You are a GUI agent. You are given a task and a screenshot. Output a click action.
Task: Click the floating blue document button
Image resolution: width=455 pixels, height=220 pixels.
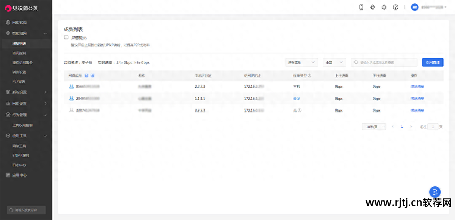[x=435, y=192]
